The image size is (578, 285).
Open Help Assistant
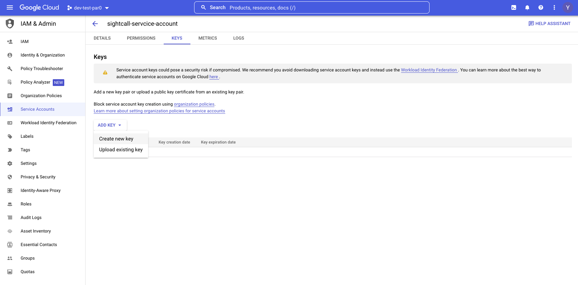click(x=550, y=24)
